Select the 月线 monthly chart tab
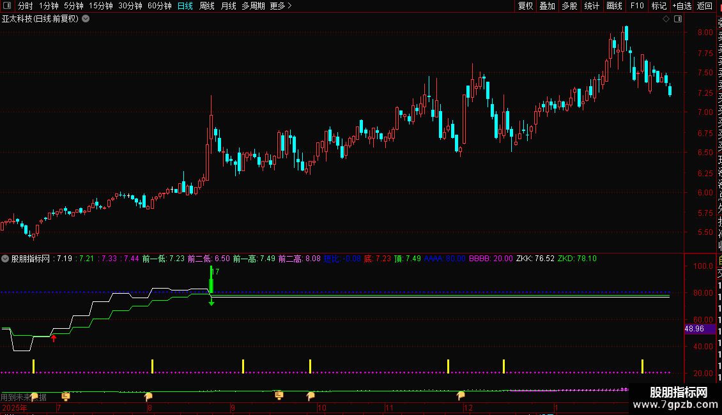This screenshot has height=415, width=722. 228,6
